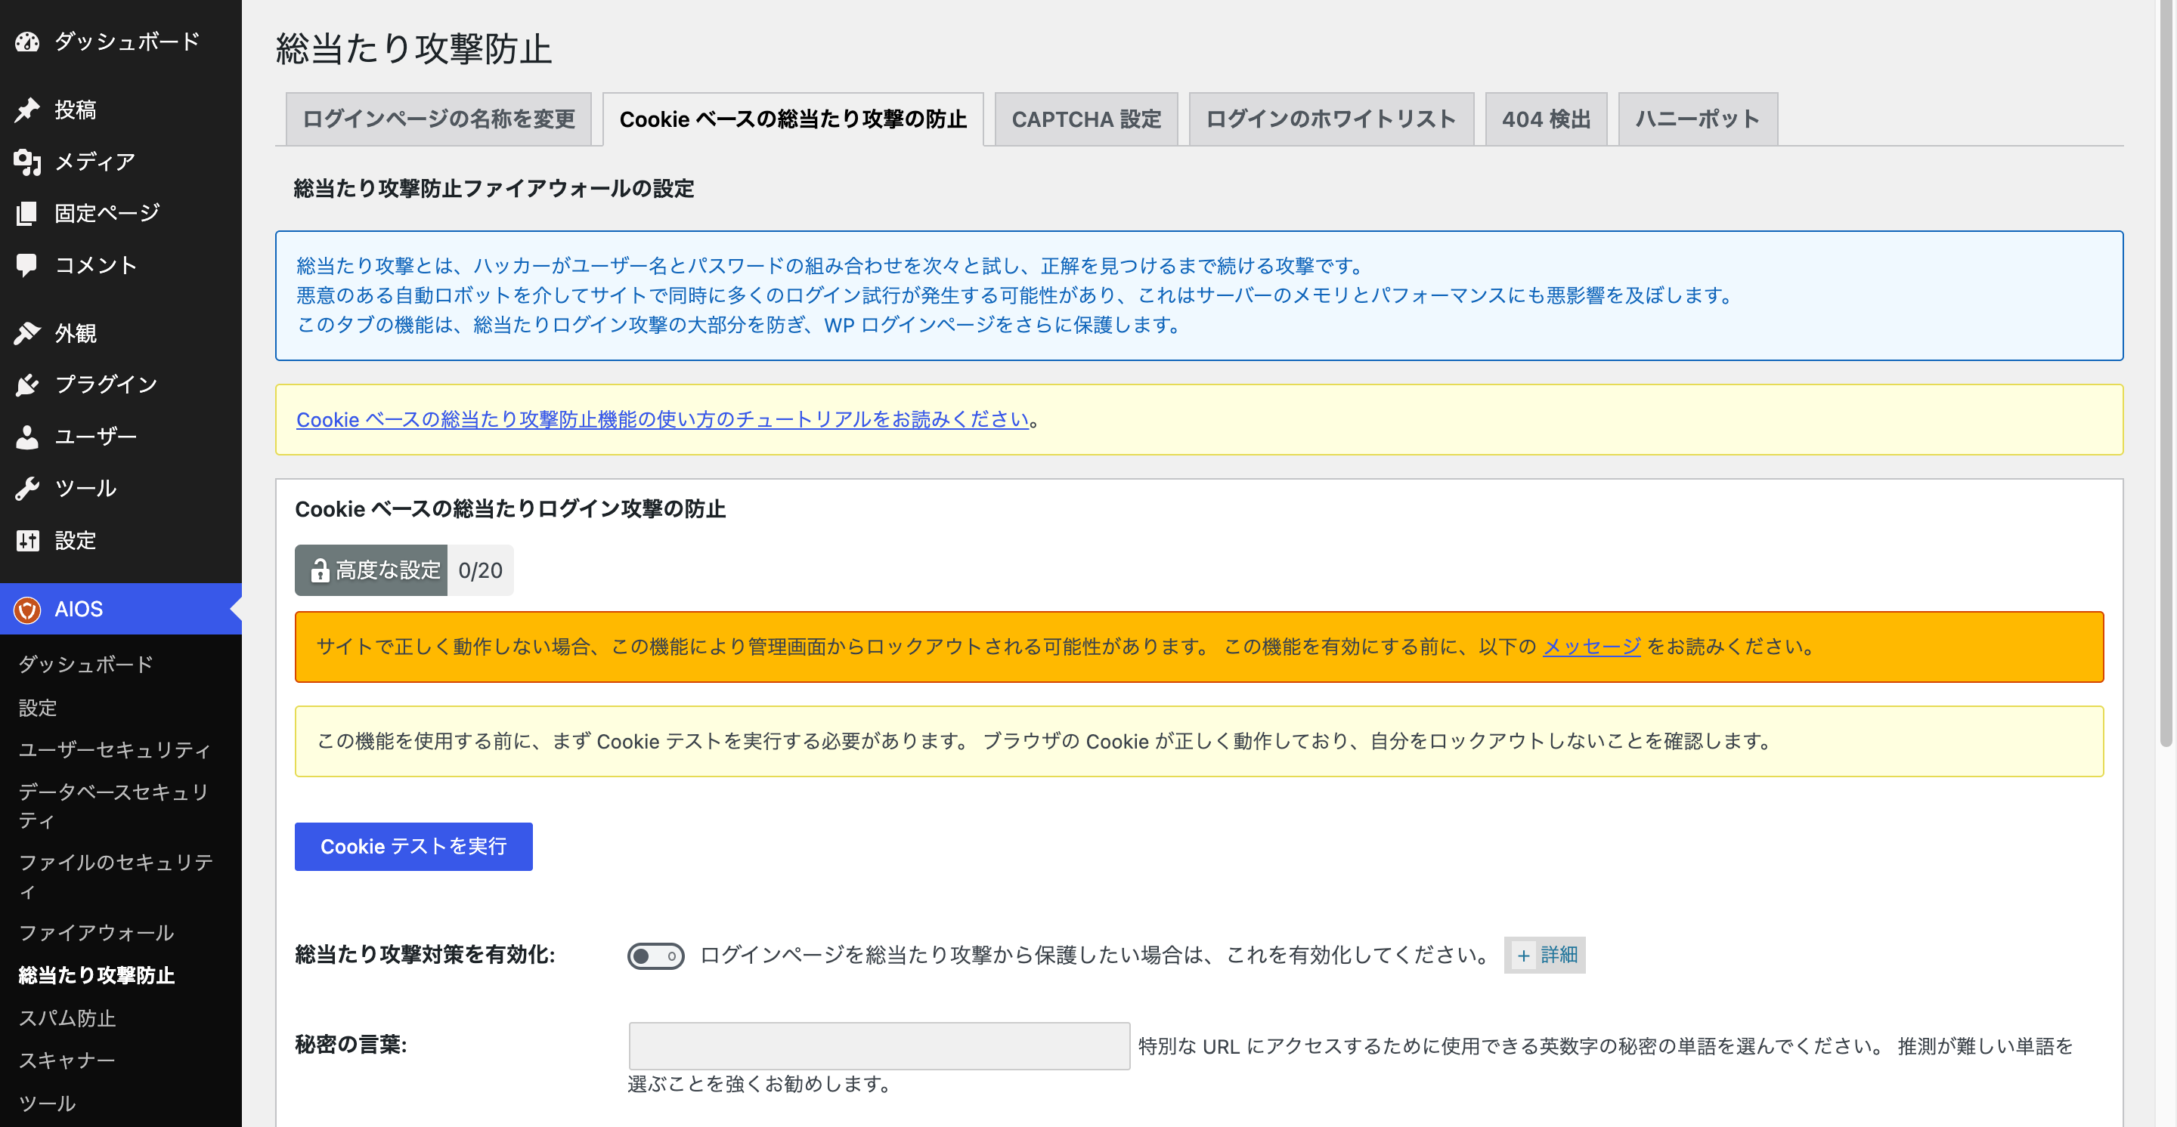Open ユーザーセキュリティ submenu item
Image resolution: width=2177 pixels, height=1127 pixels.
[x=115, y=749]
